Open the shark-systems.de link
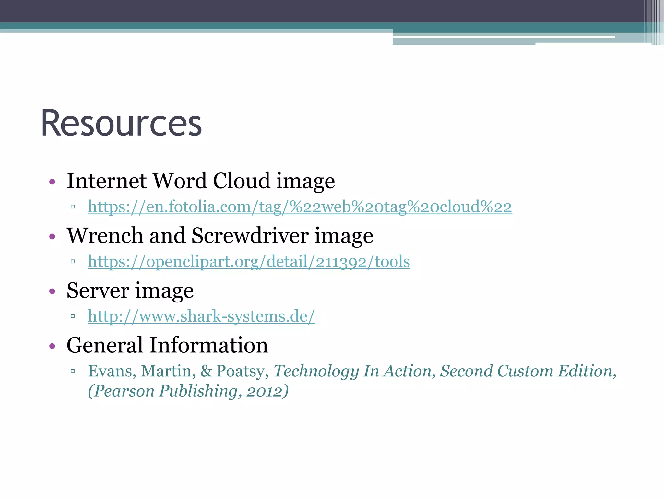The image size is (664, 498). click(x=201, y=316)
